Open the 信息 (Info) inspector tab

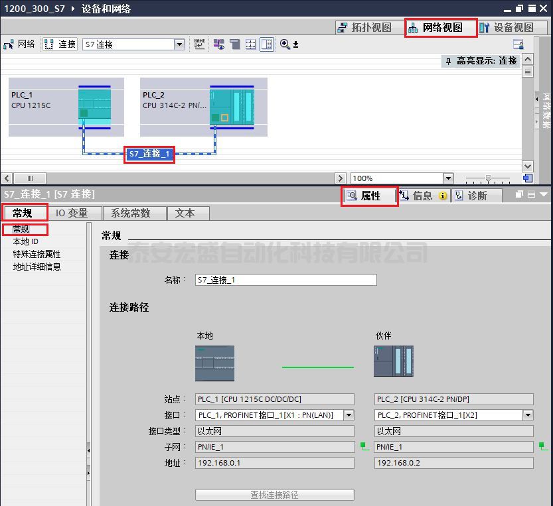point(423,196)
